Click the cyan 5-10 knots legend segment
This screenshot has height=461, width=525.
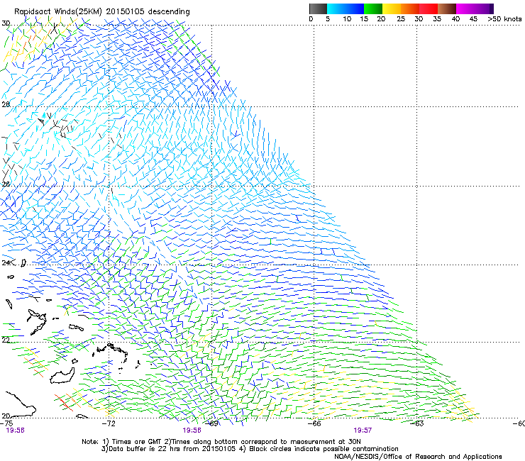pos(336,9)
